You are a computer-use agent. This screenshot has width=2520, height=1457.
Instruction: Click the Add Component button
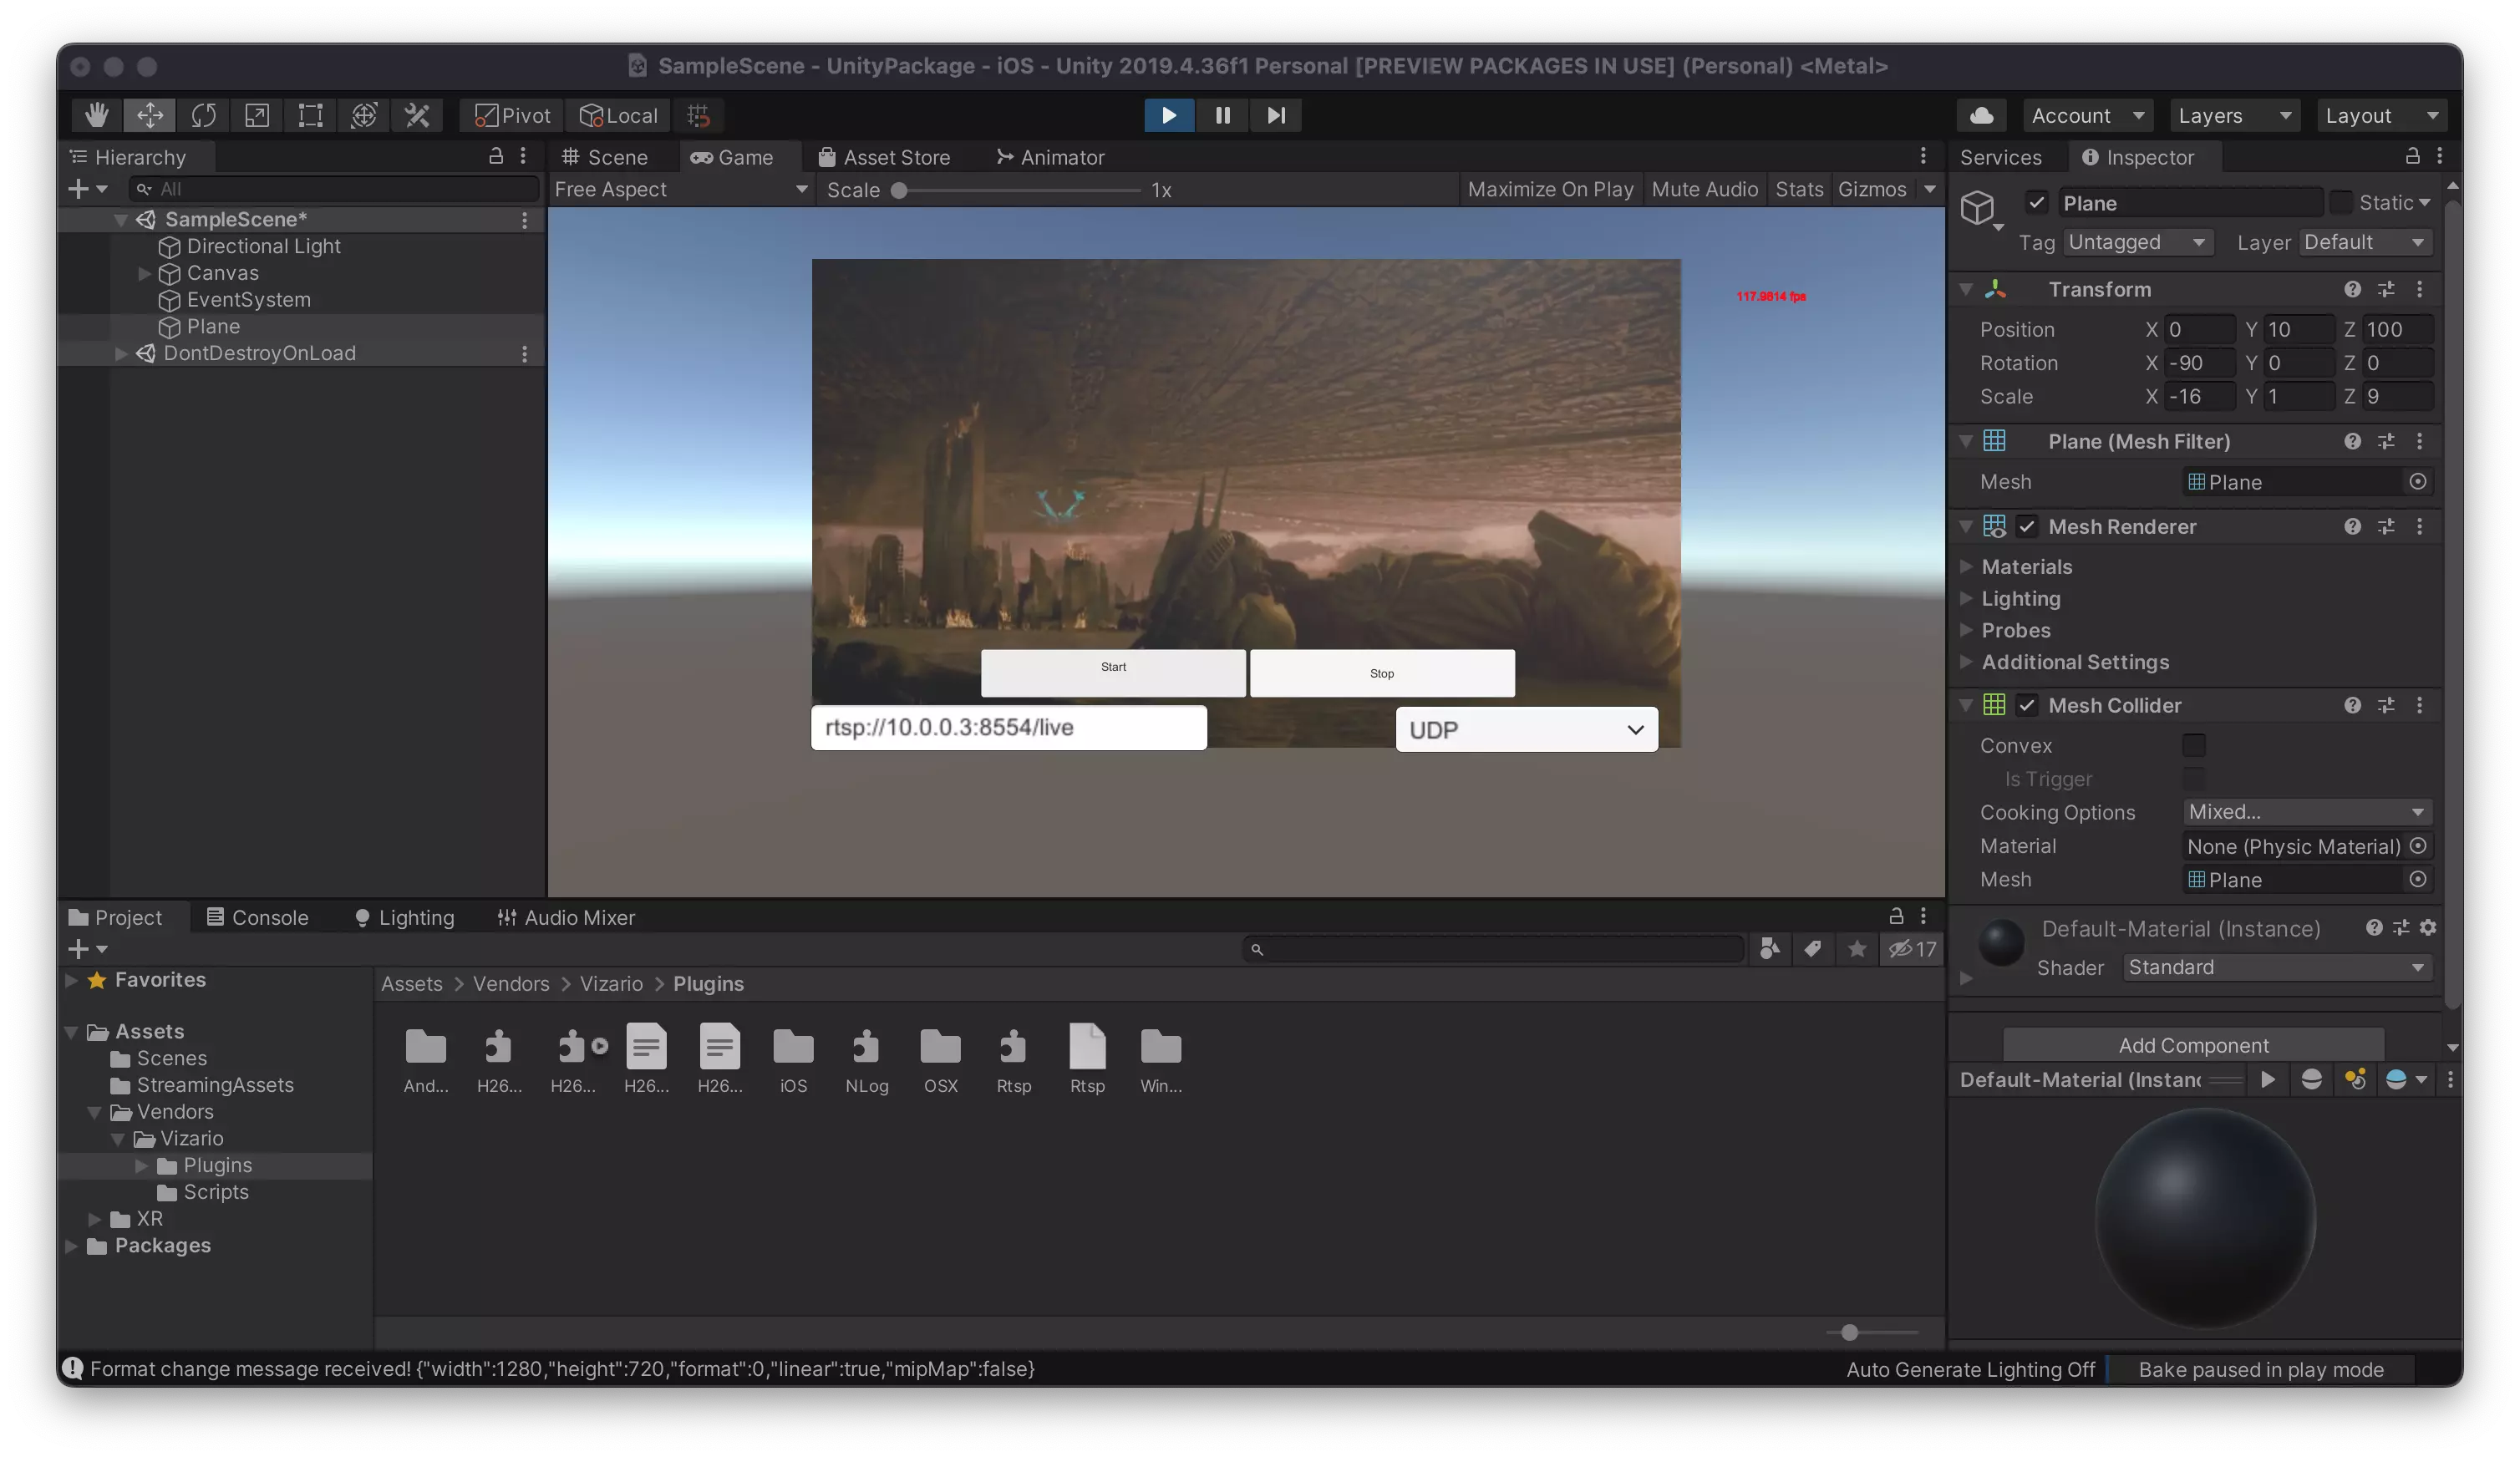coord(2193,1045)
